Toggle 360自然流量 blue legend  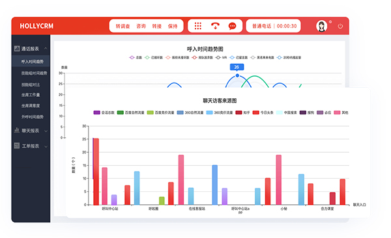(190, 112)
